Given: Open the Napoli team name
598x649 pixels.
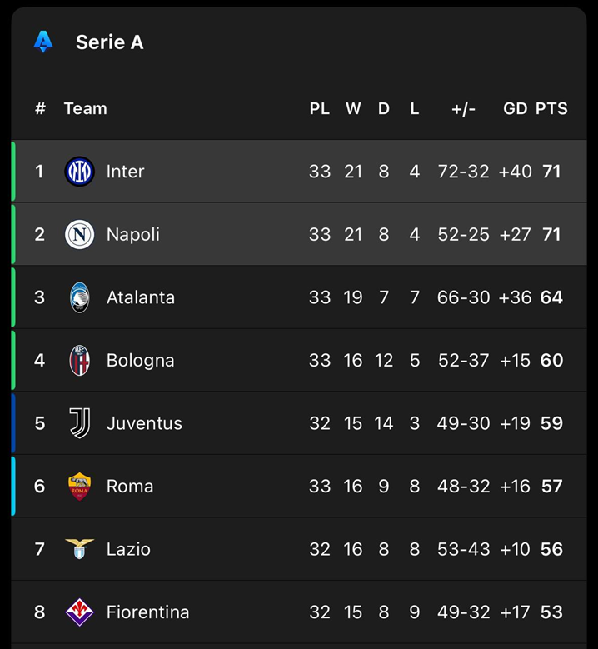Looking at the screenshot, I should [132, 235].
